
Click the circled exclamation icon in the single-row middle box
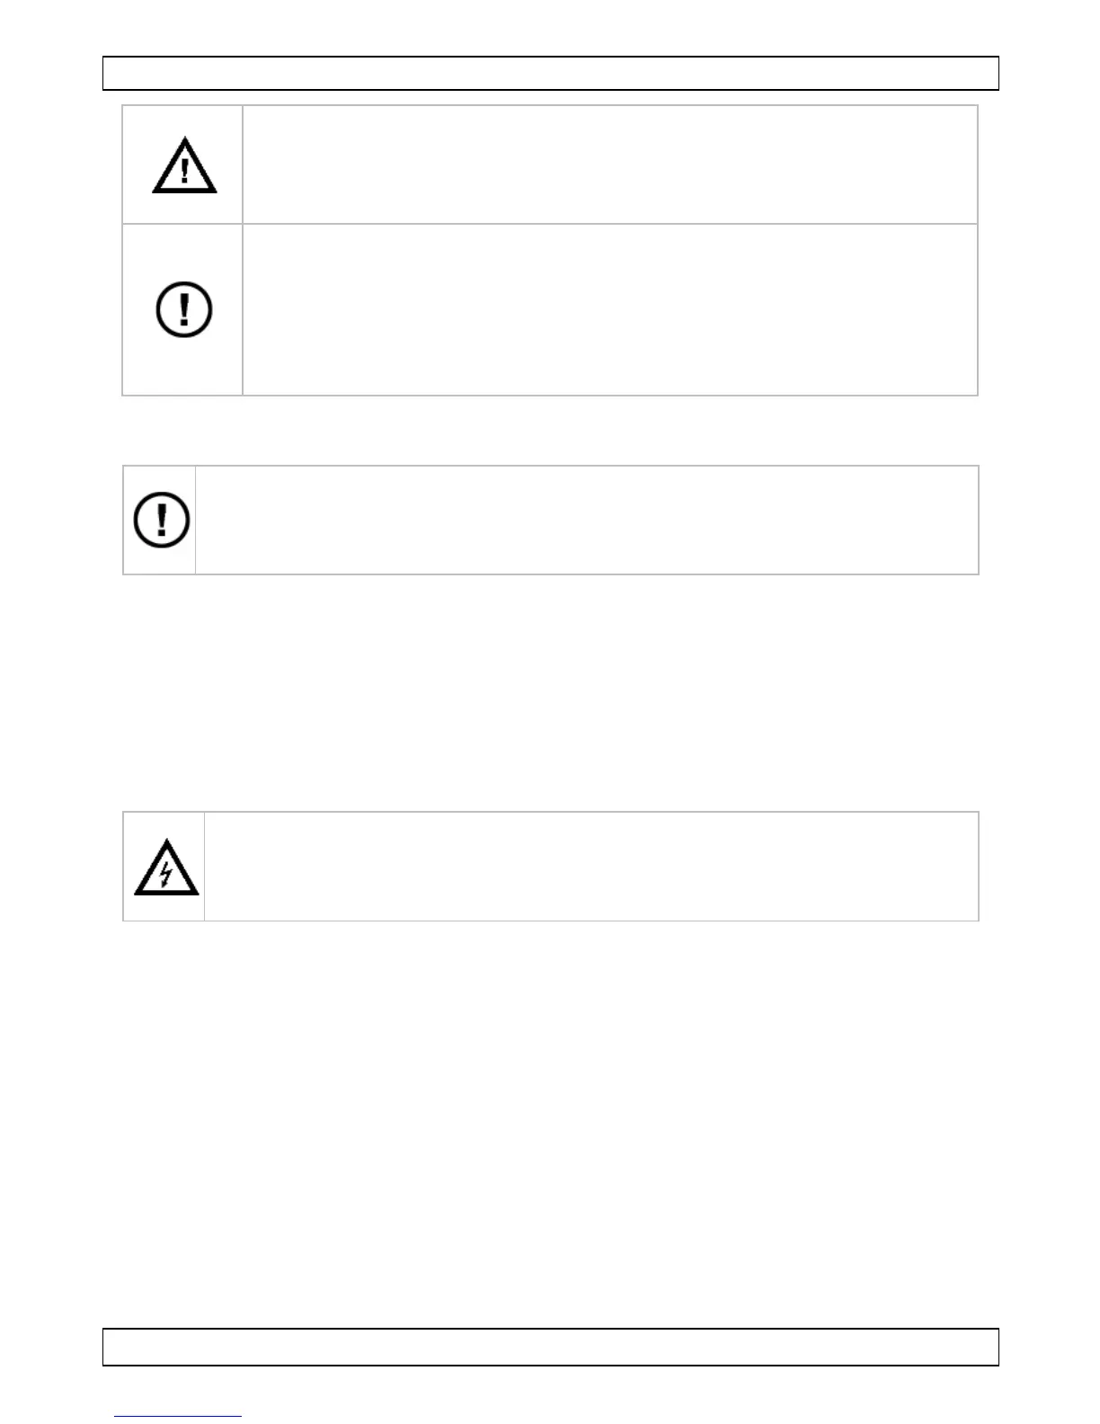(162, 521)
